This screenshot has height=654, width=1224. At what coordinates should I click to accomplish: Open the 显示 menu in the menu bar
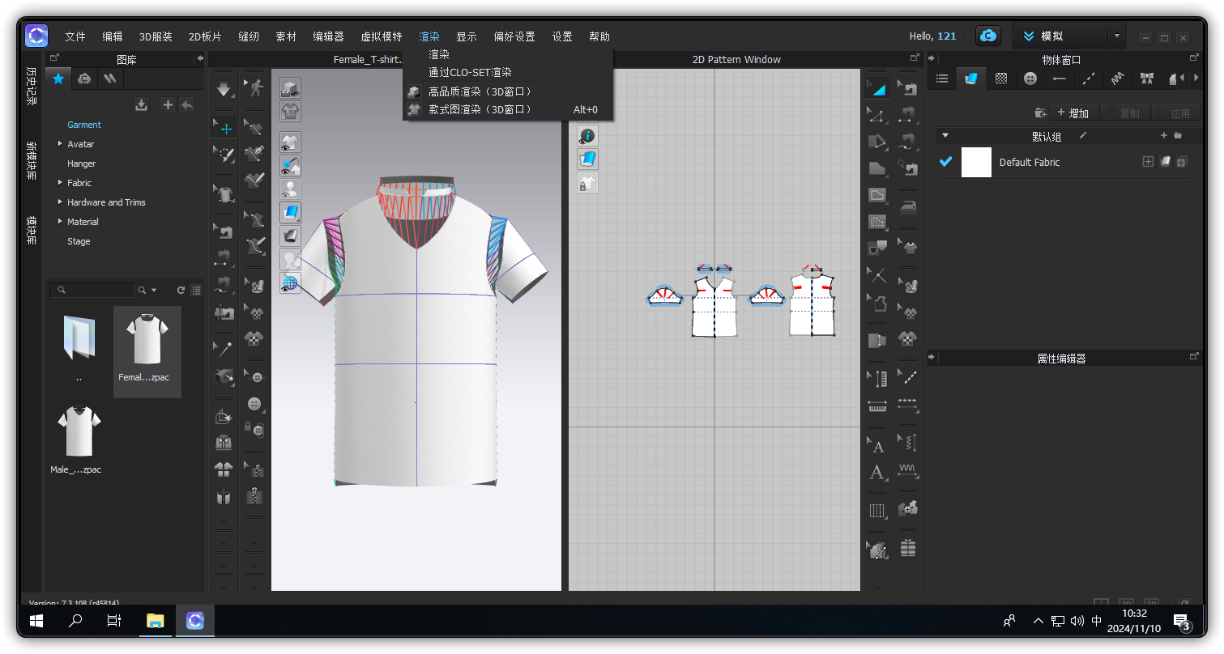[467, 36]
